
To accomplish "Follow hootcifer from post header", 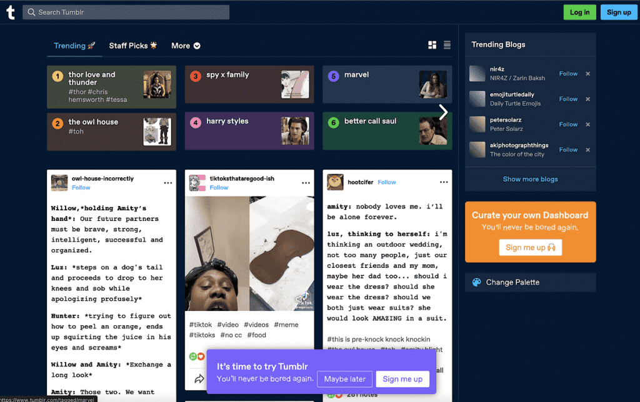I will coord(386,182).
